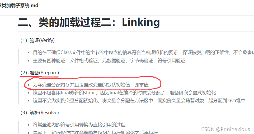Click the text 符号引用验证
The image size is (254, 134).
coord(172,61)
